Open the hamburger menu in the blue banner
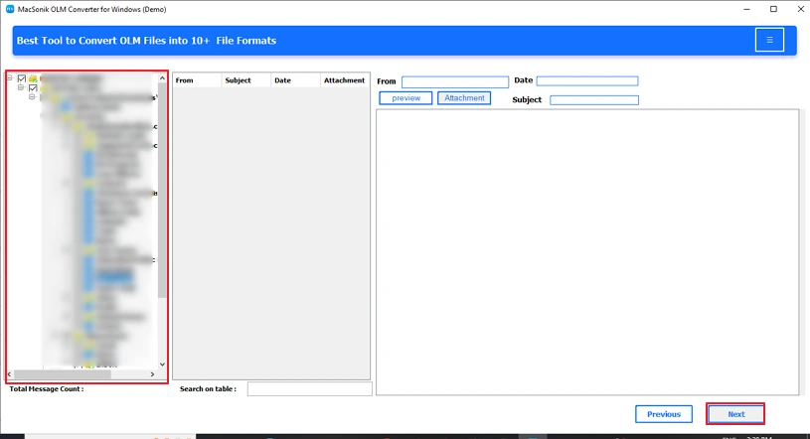 pyautogui.click(x=769, y=40)
